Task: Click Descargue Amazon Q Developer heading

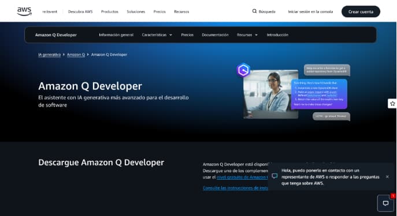Action: (x=101, y=162)
